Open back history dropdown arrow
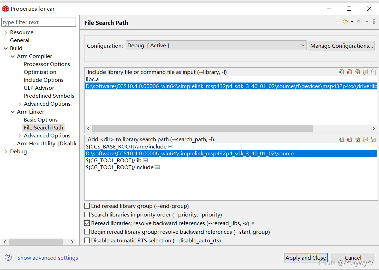 352,21
